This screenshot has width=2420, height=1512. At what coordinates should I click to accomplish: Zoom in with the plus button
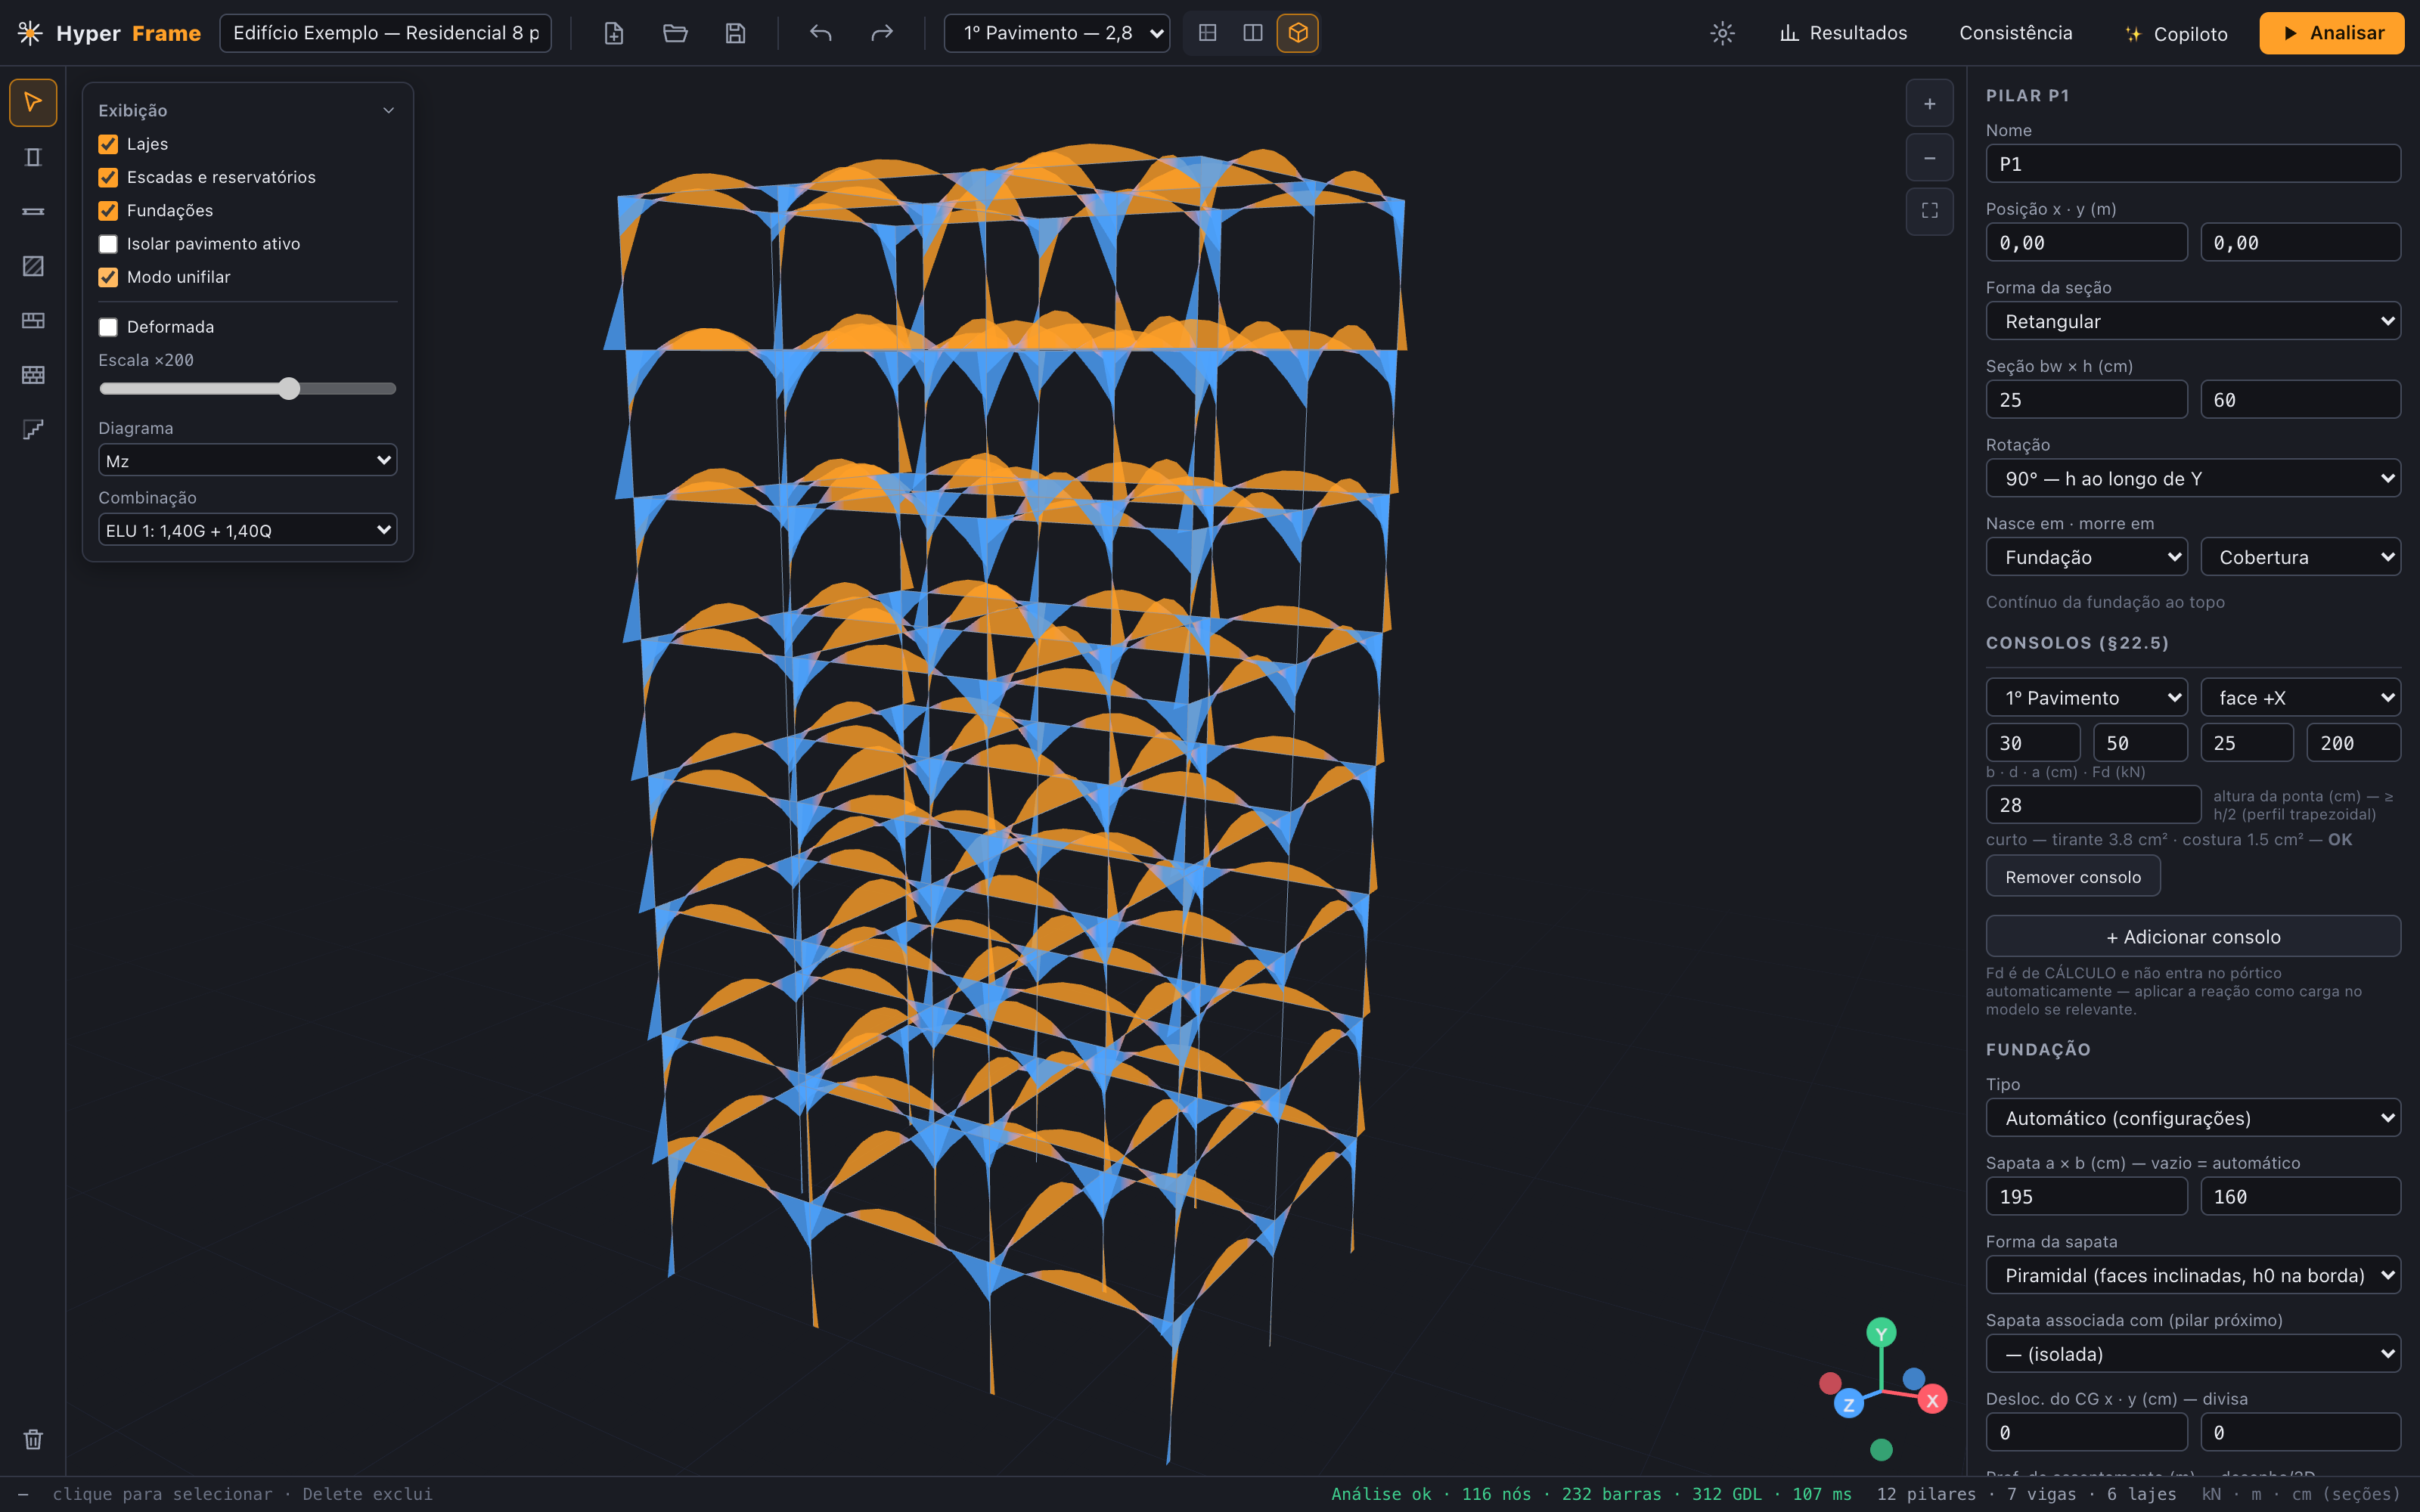(x=1930, y=103)
